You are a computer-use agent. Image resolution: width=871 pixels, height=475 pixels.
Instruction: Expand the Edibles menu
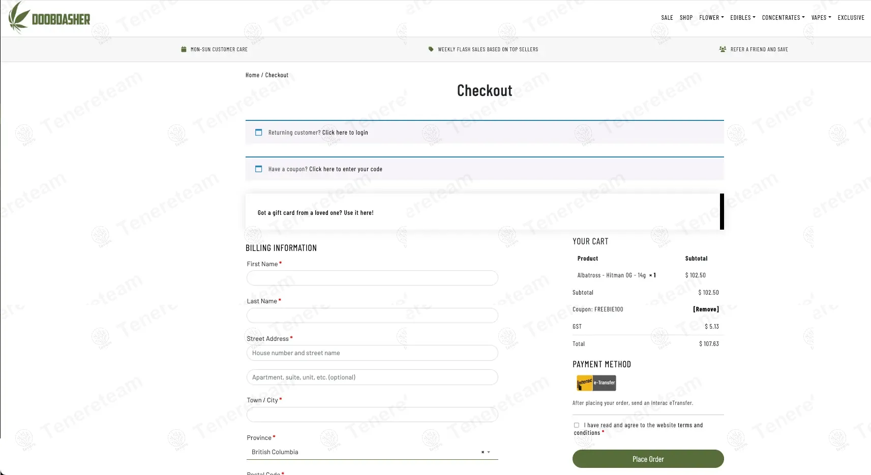tap(743, 17)
